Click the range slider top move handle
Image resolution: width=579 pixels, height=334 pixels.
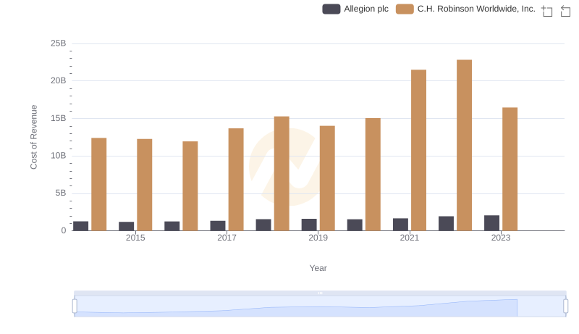tap(320, 293)
